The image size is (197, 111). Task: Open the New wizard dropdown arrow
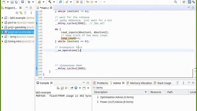[x=8, y=2]
